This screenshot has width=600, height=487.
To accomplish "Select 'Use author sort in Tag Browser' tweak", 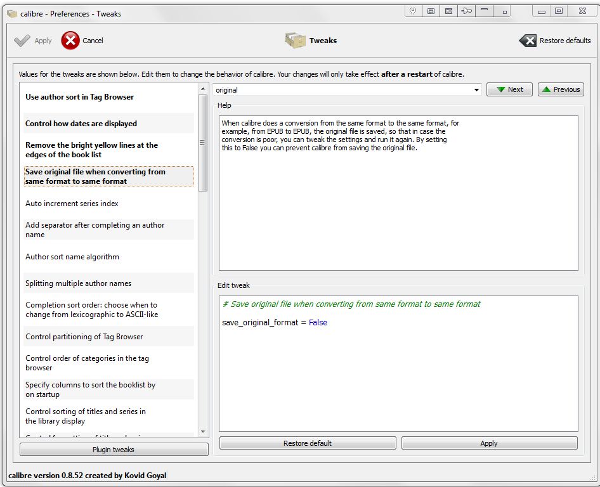I will 108,97.
